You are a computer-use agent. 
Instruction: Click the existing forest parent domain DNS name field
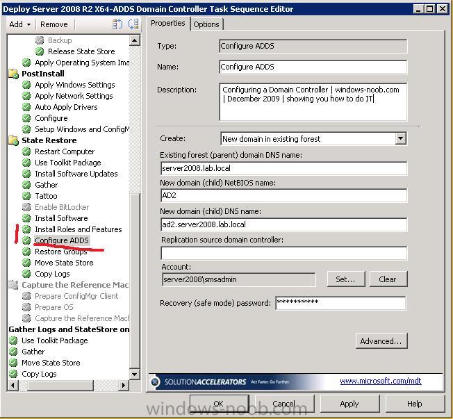(283, 168)
